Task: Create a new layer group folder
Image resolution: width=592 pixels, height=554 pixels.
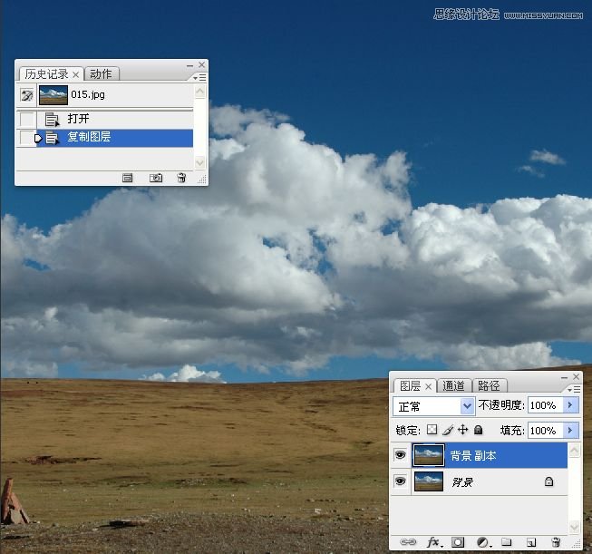Action: click(x=507, y=542)
